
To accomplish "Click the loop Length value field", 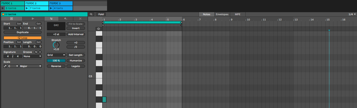I will point(32,47).
